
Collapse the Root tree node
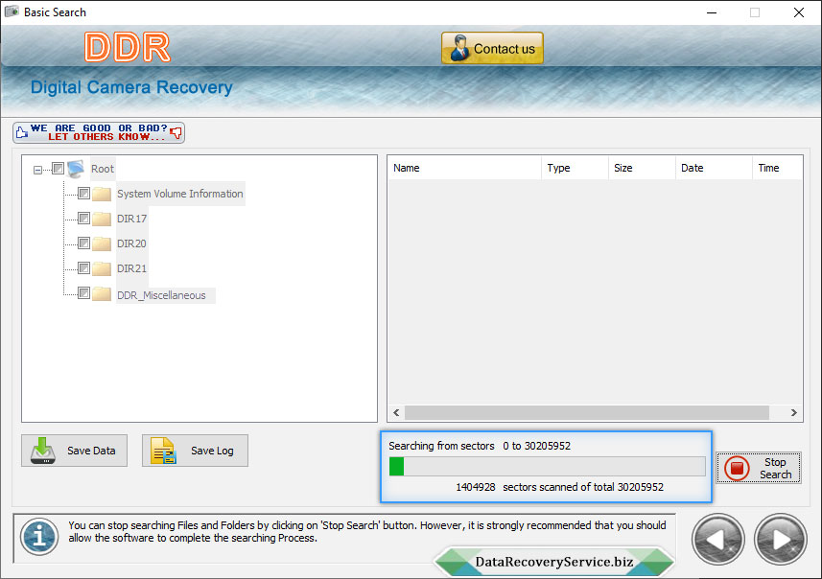[x=37, y=170]
